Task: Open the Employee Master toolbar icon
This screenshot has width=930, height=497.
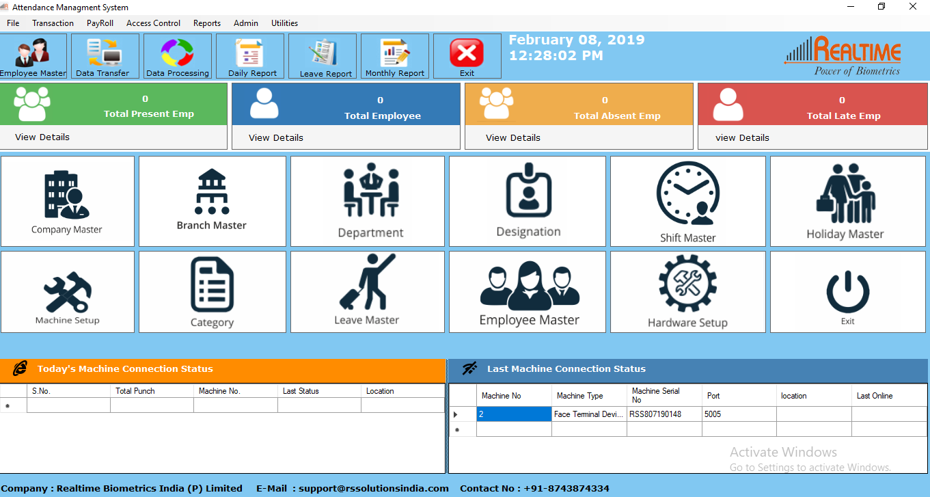Action: (x=33, y=55)
